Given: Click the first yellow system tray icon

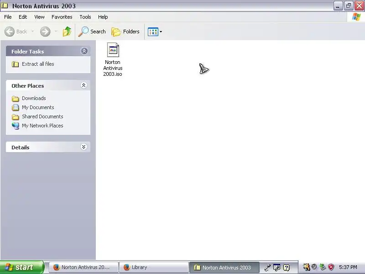Looking at the screenshot, I should tap(306, 267).
